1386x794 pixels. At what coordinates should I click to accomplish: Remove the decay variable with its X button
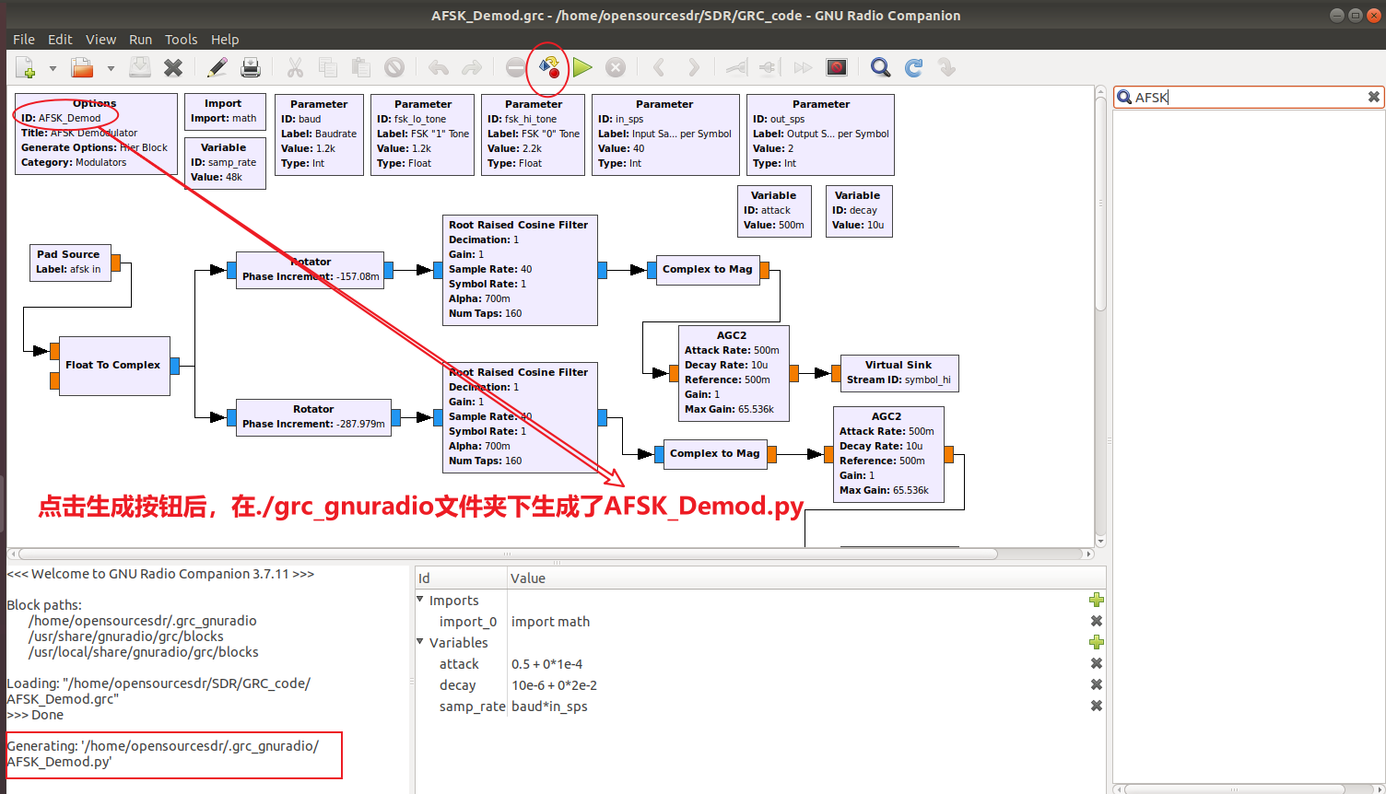coord(1096,684)
